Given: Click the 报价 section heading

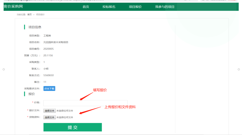Looking at the screenshot, I should [x=32, y=94].
